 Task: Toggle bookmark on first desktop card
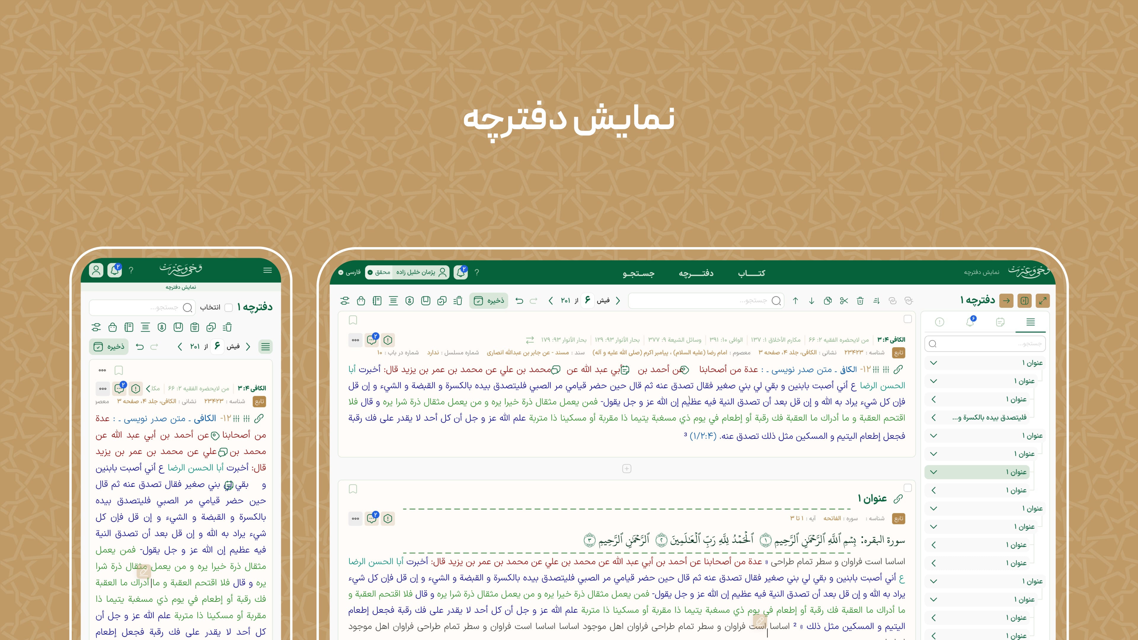click(x=353, y=320)
